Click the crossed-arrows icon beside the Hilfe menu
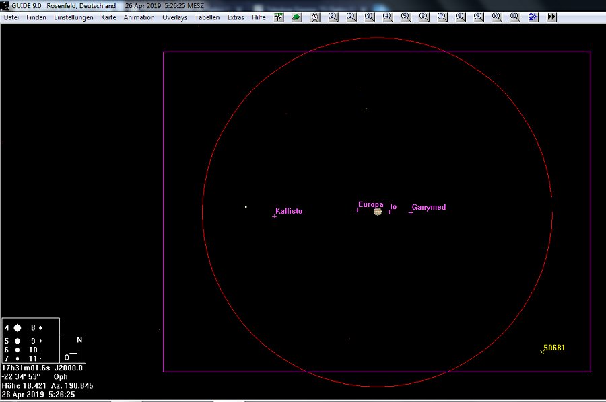The image size is (606, 402). coord(279,17)
